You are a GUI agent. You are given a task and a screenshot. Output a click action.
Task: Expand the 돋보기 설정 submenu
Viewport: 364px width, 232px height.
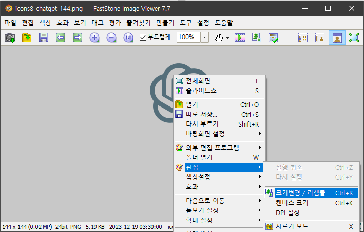pyautogui.click(x=219, y=210)
